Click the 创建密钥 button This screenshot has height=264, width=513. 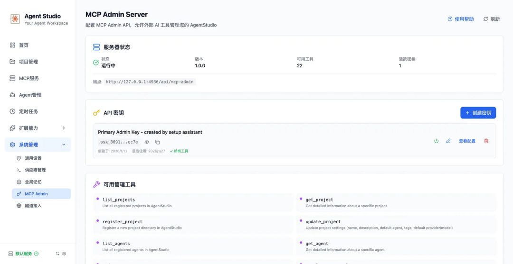[x=478, y=113]
